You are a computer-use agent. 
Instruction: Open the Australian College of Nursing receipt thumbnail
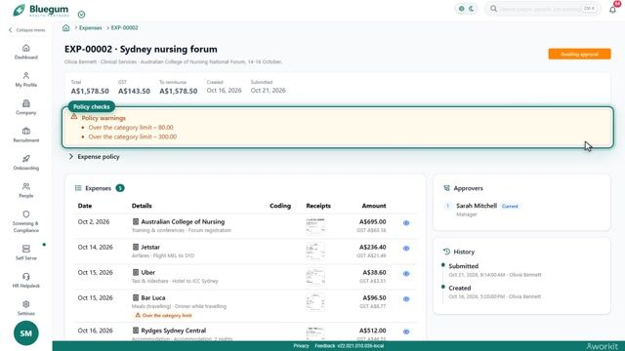point(315,225)
